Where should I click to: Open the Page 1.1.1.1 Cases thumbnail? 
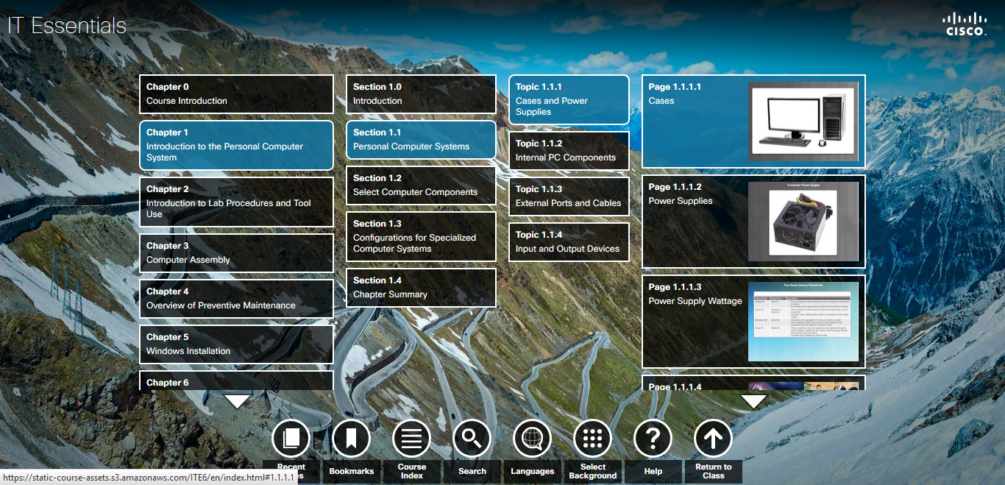(803, 121)
